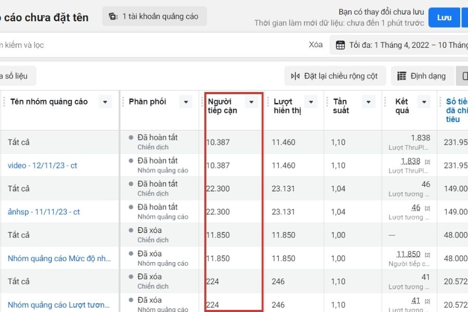Click impressions 11.460 in video ad set row
The height and width of the screenshot is (312, 468).
coord(283,165)
